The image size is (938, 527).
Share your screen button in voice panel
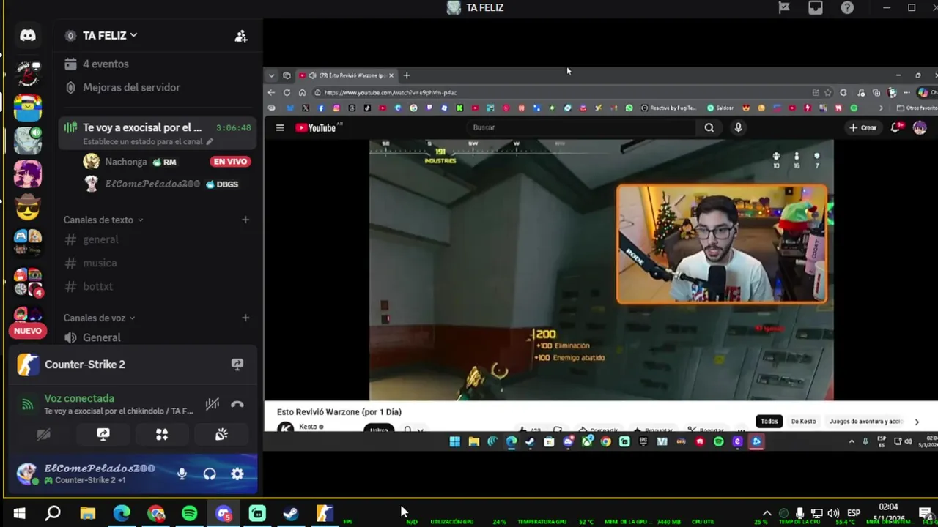pos(103,434)
